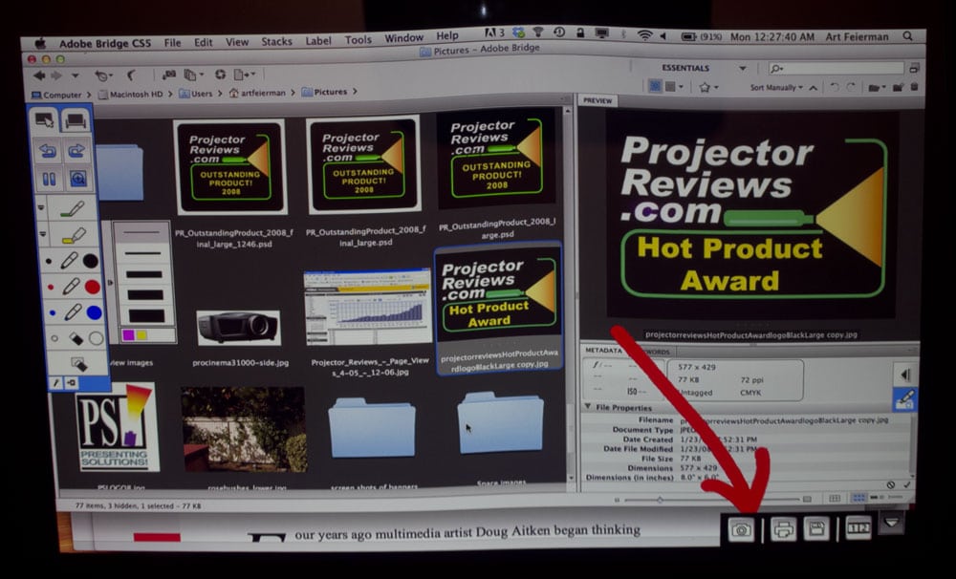Expand the green pen options arrow
956x579 pixels.
coord(41,208)
